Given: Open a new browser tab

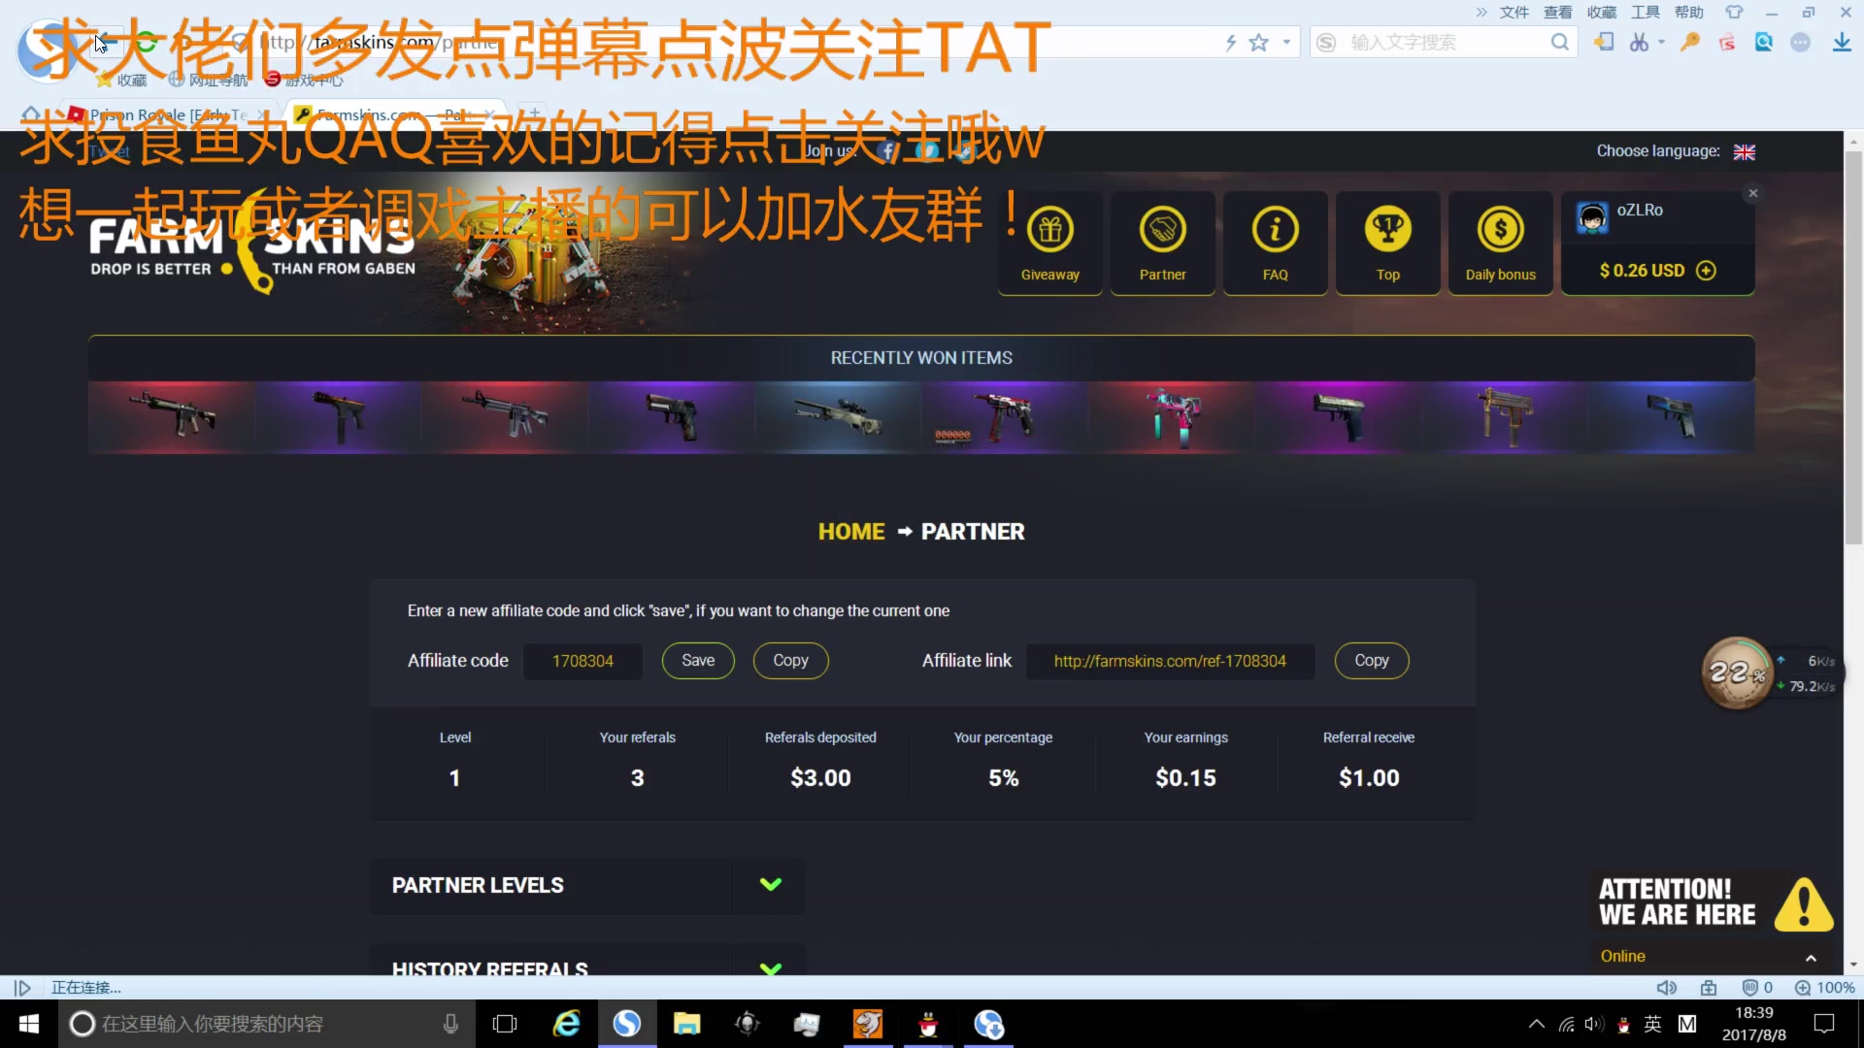Looking at the screenshot, I should pos(533,113).
